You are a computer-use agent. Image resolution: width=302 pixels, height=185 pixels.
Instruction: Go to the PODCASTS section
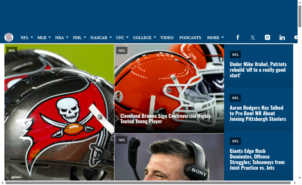pos(190,38)
